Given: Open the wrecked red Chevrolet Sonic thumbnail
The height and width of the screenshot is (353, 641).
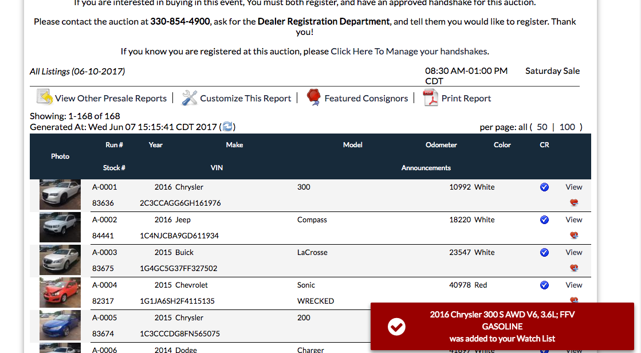Looking at the screenshot, I should point(60,293).
